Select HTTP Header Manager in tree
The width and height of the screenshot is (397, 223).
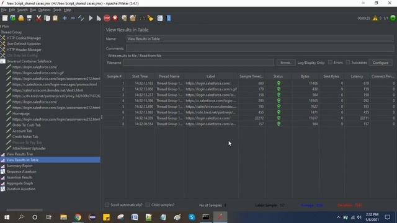(24, 50)
